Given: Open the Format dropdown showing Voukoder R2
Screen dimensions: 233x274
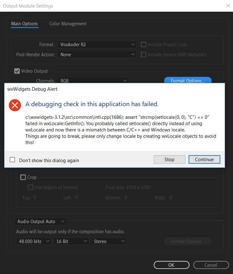Looking at the screenshot, I should (x=97, y=45).
